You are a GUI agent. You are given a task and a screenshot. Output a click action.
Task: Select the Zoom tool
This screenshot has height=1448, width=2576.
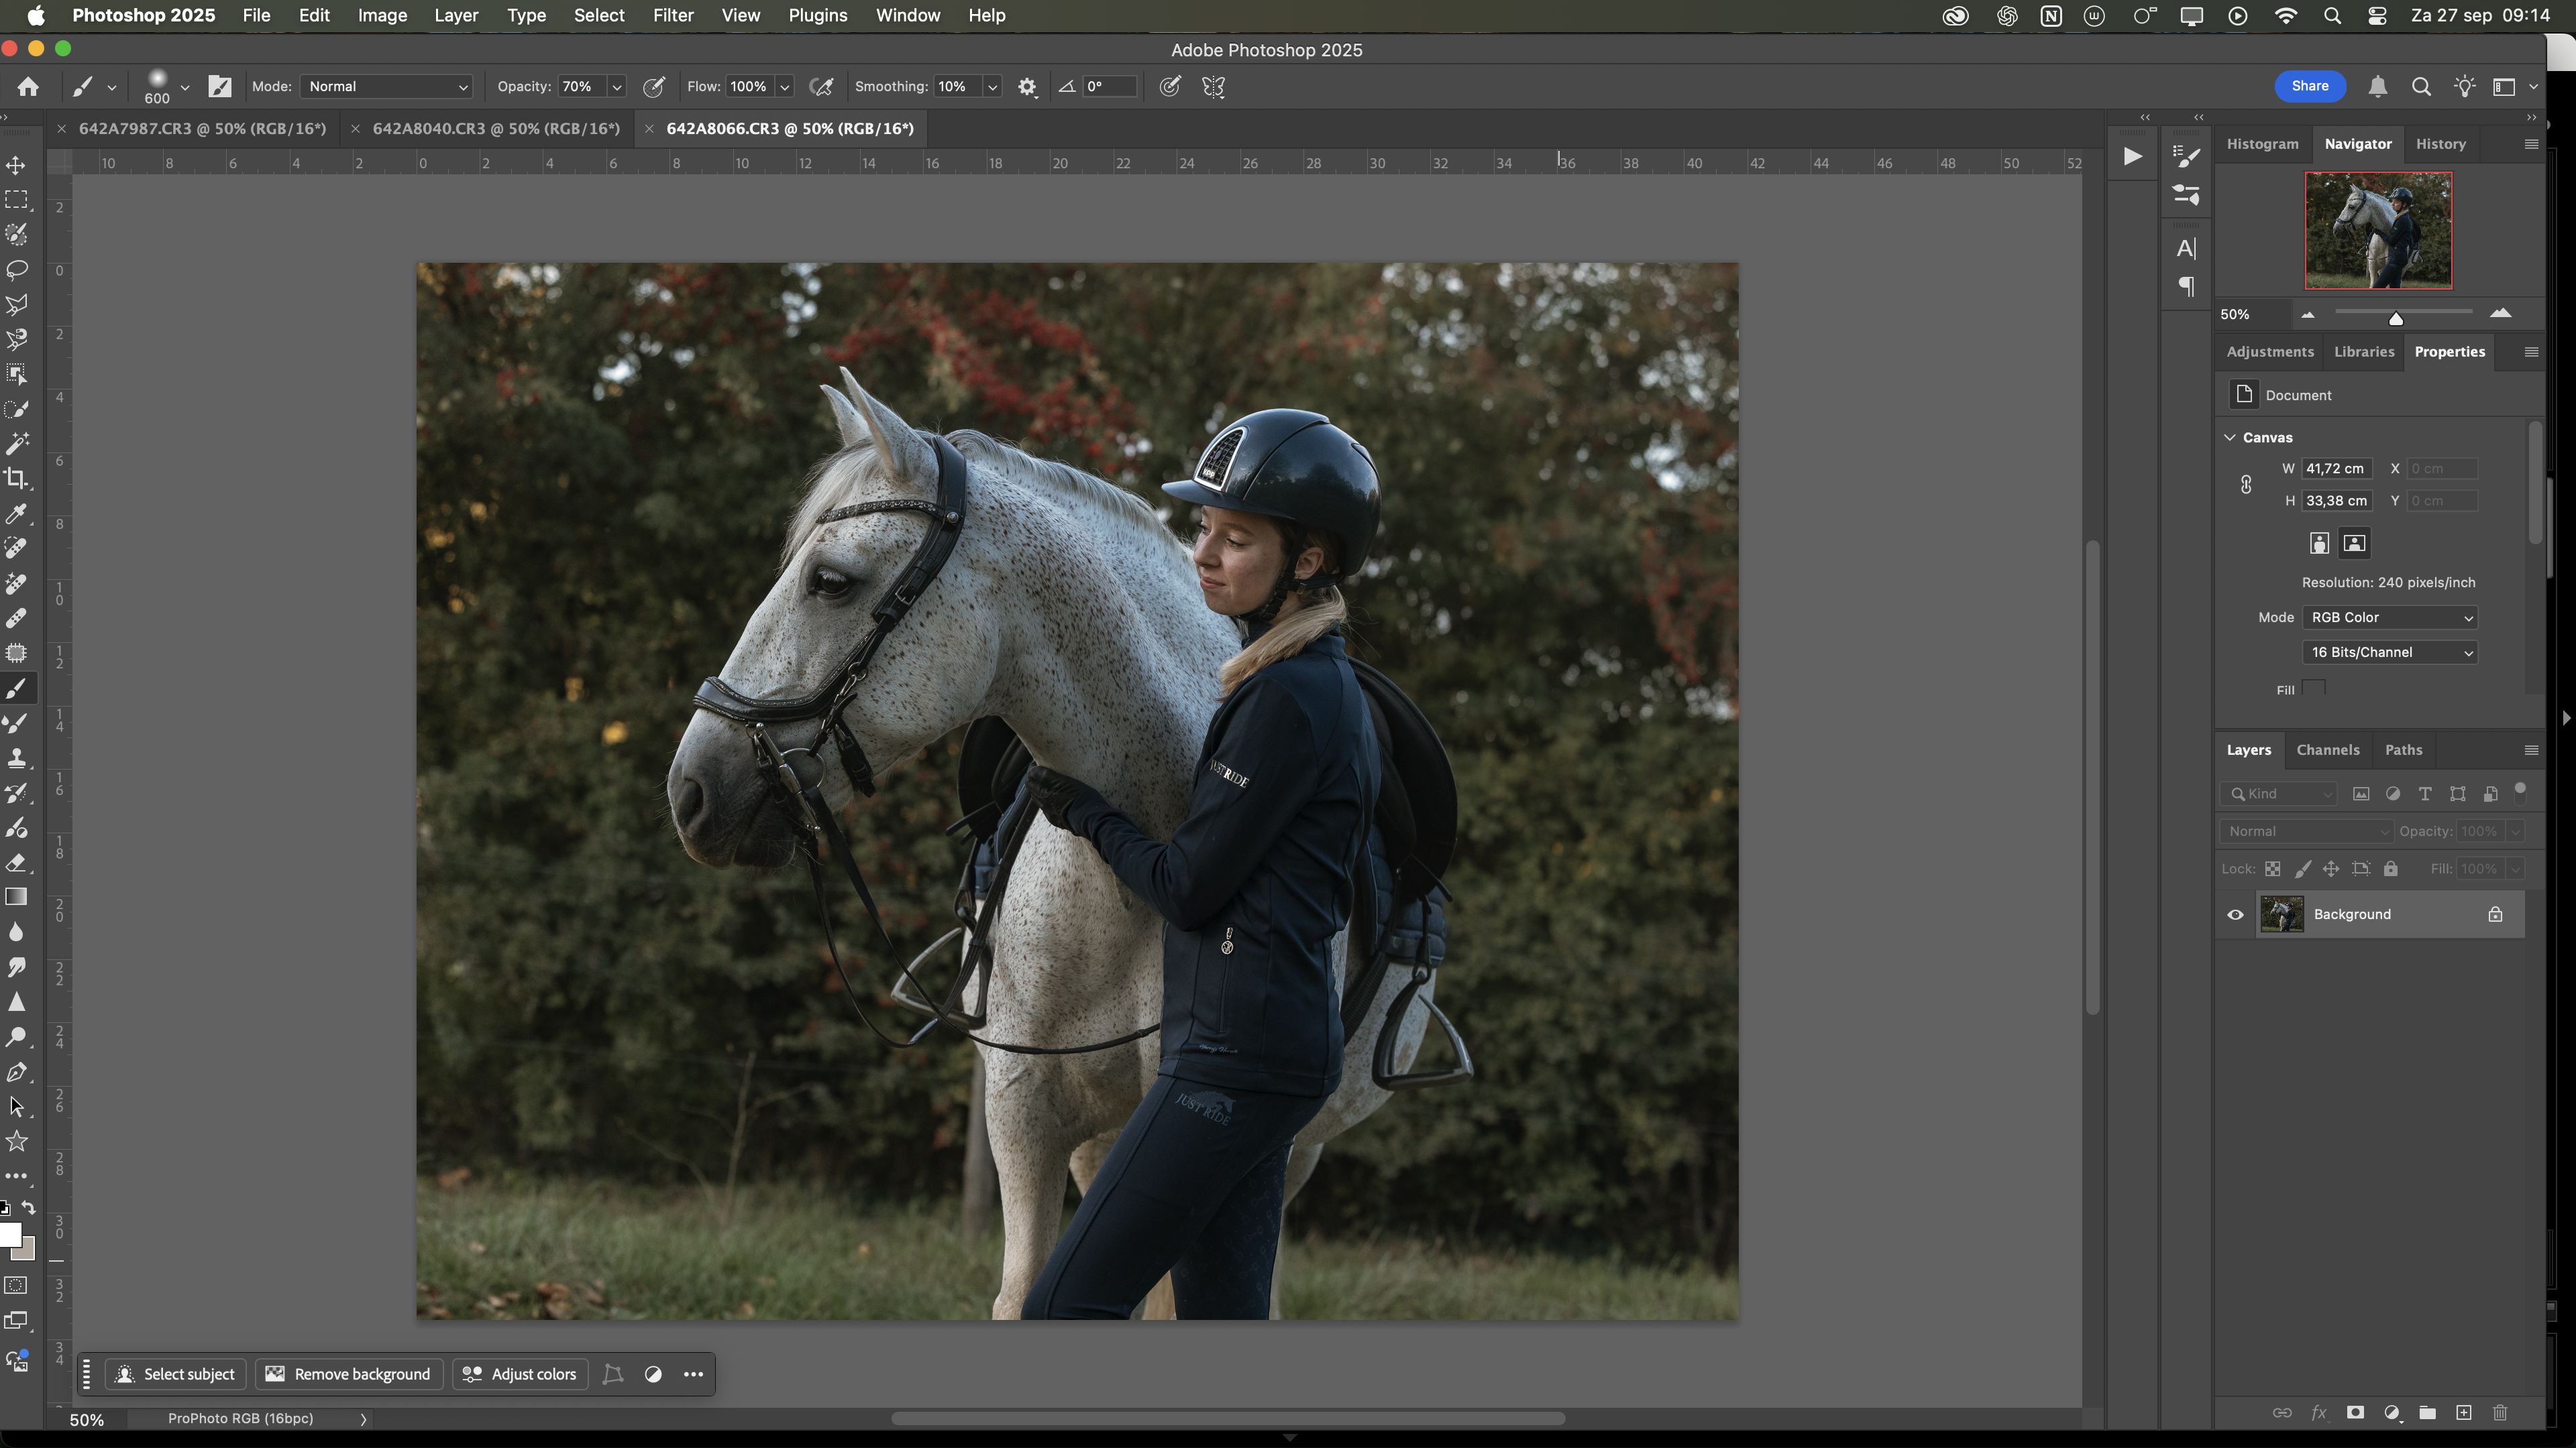tap(16, 1036)
